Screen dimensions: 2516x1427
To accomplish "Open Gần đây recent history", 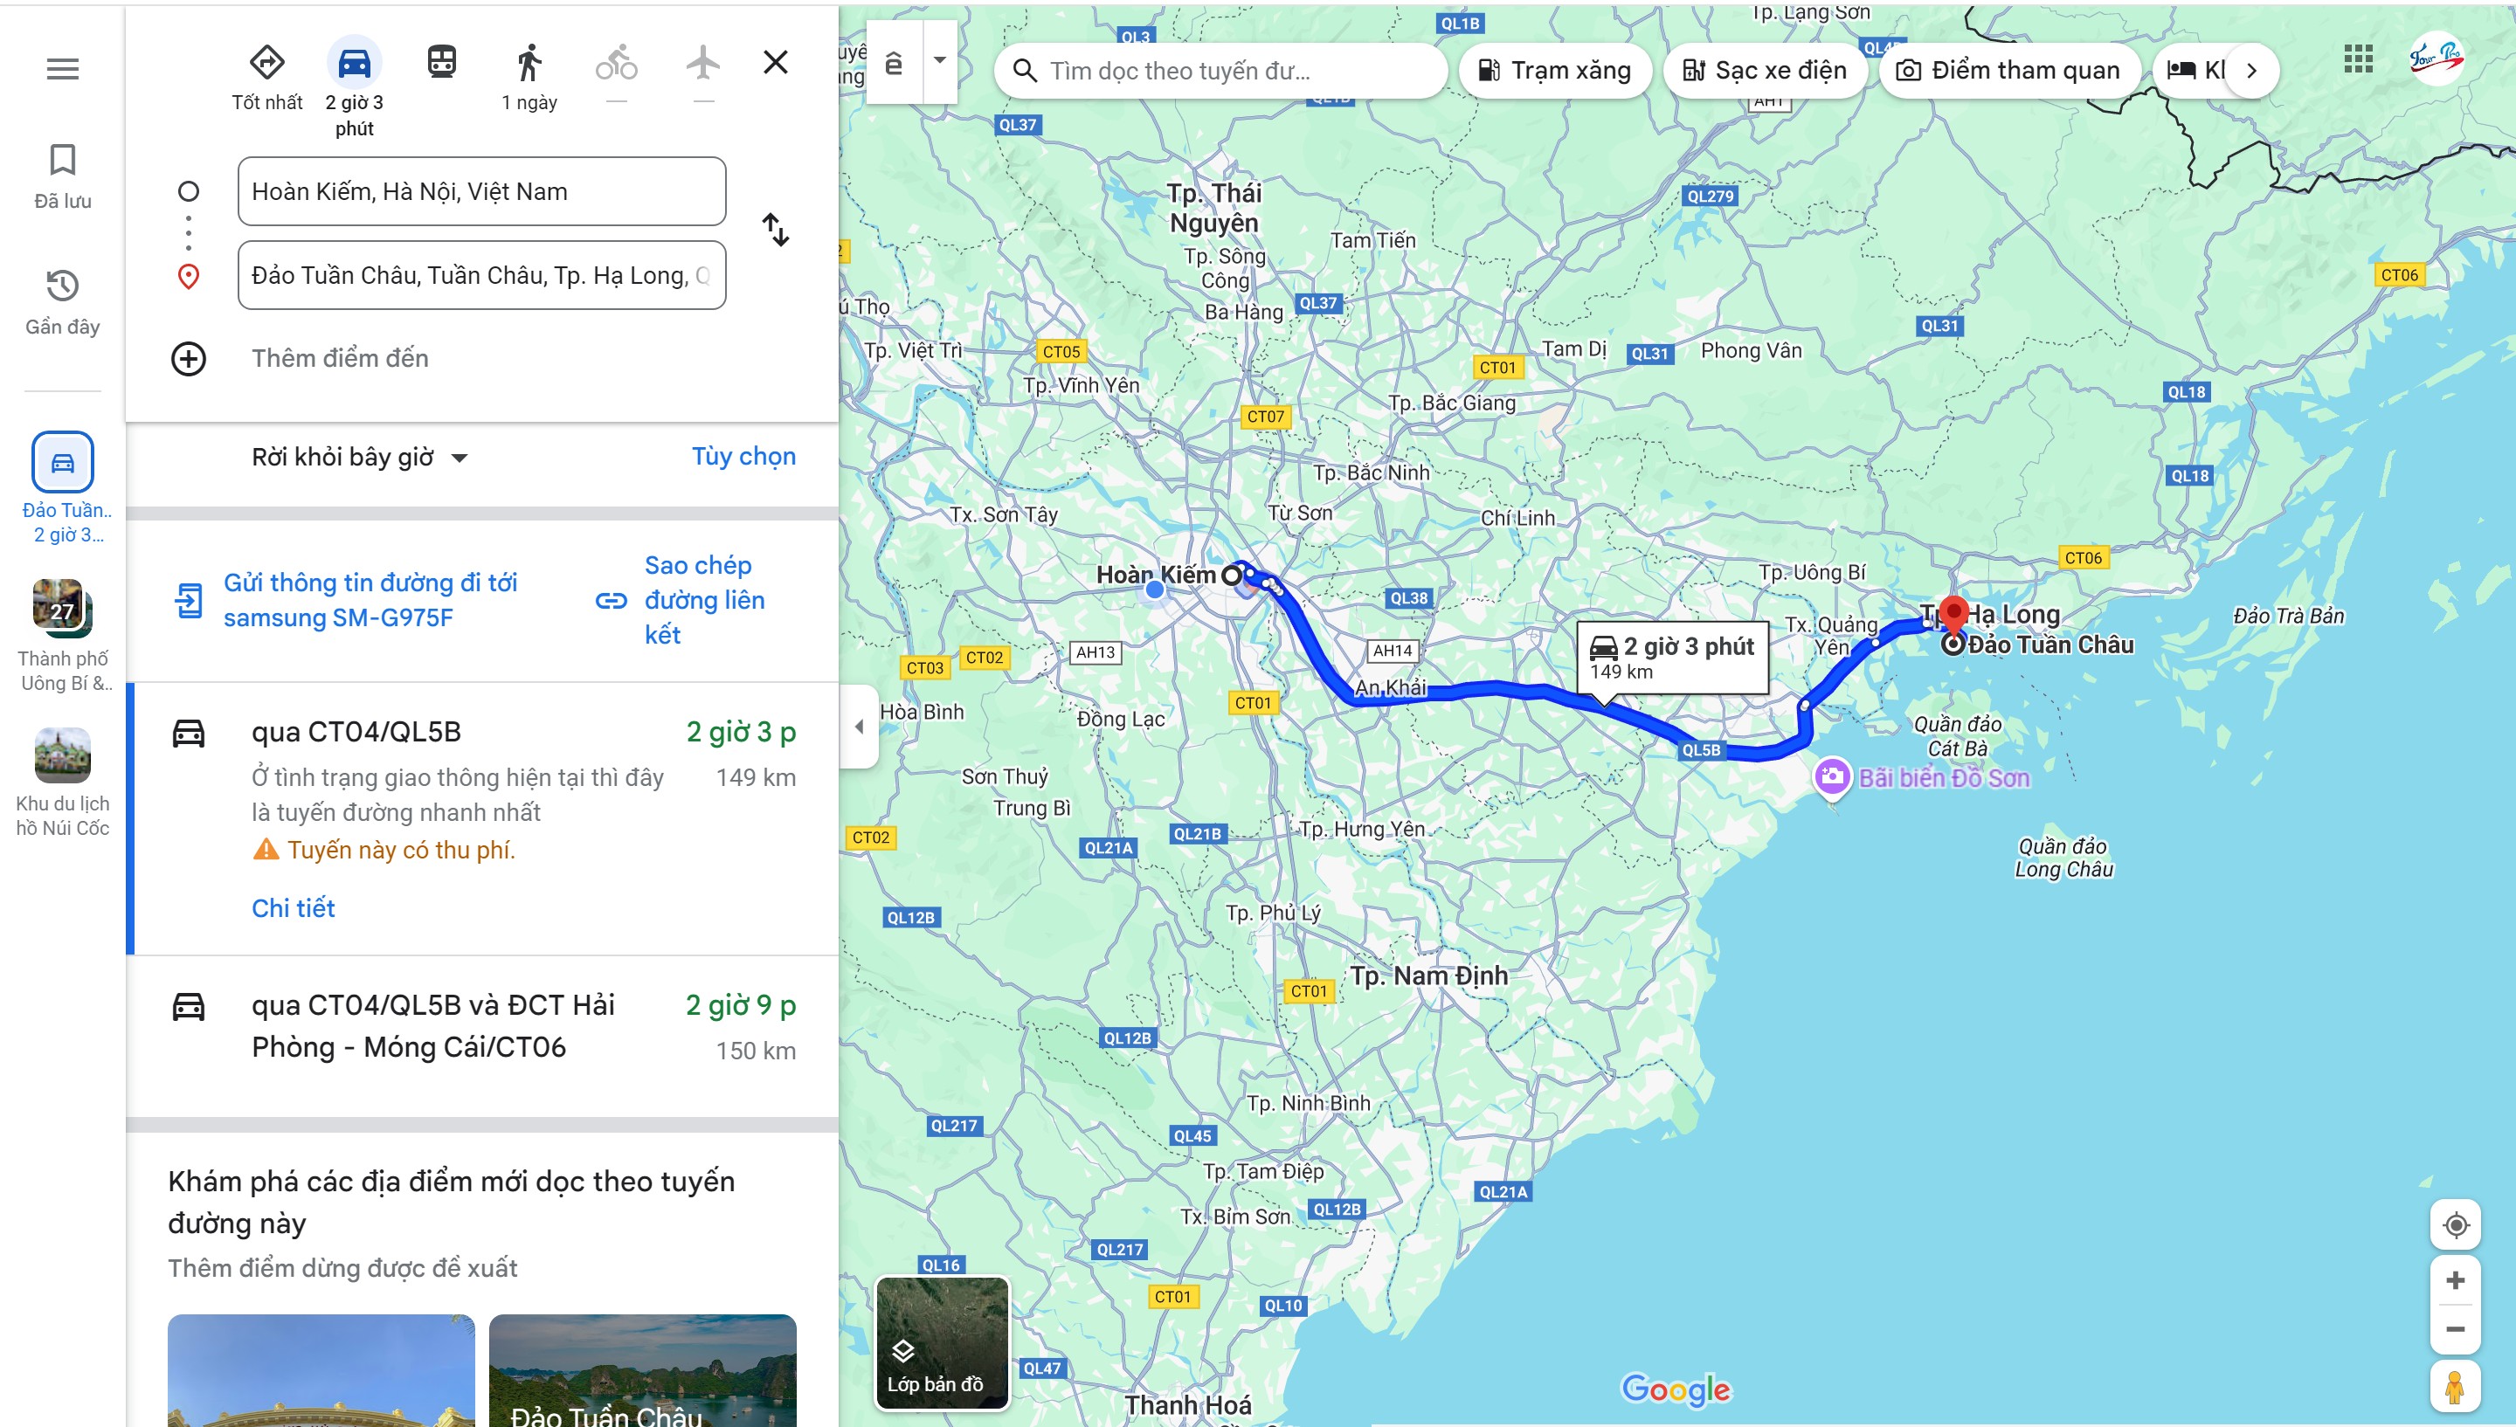I will [63, 302].
